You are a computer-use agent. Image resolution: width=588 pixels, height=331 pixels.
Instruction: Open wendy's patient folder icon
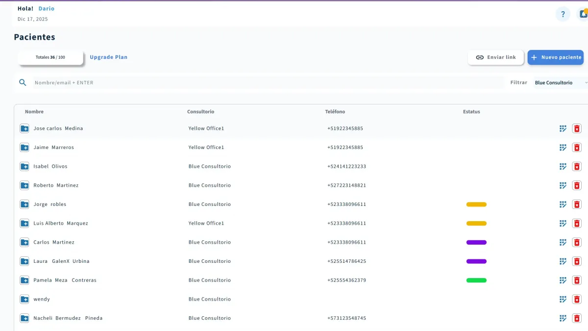pyautogui.click(x=24, y=299)
